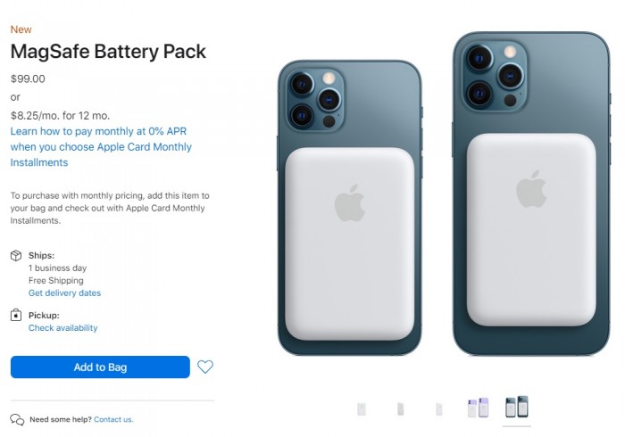Screen dimensions: 625x437
Task: Show the purple iPhone thumbnail image
Action: pyautogui.click(x=478, y=408)
